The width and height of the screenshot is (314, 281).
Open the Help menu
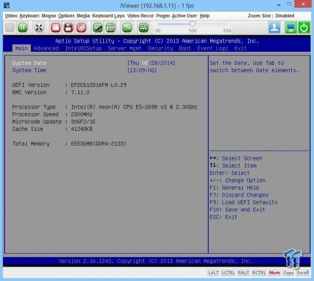pos(205,16)
